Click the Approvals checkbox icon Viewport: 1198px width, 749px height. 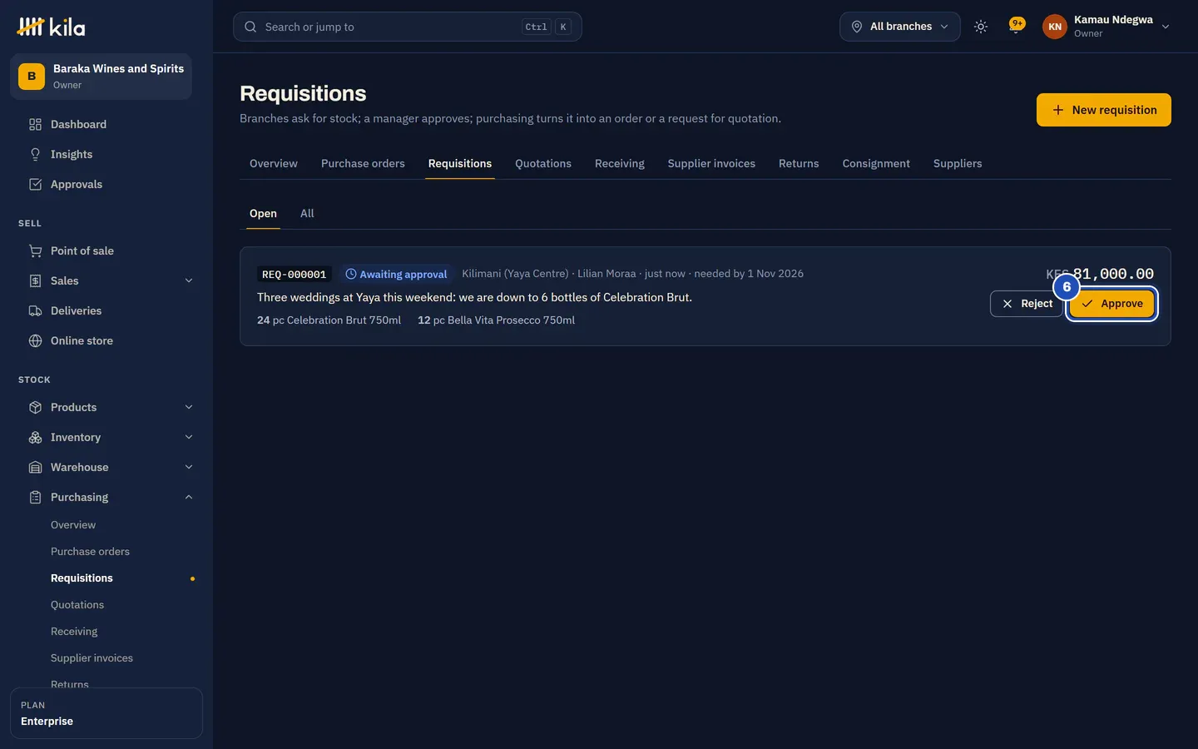coord(35,184)
